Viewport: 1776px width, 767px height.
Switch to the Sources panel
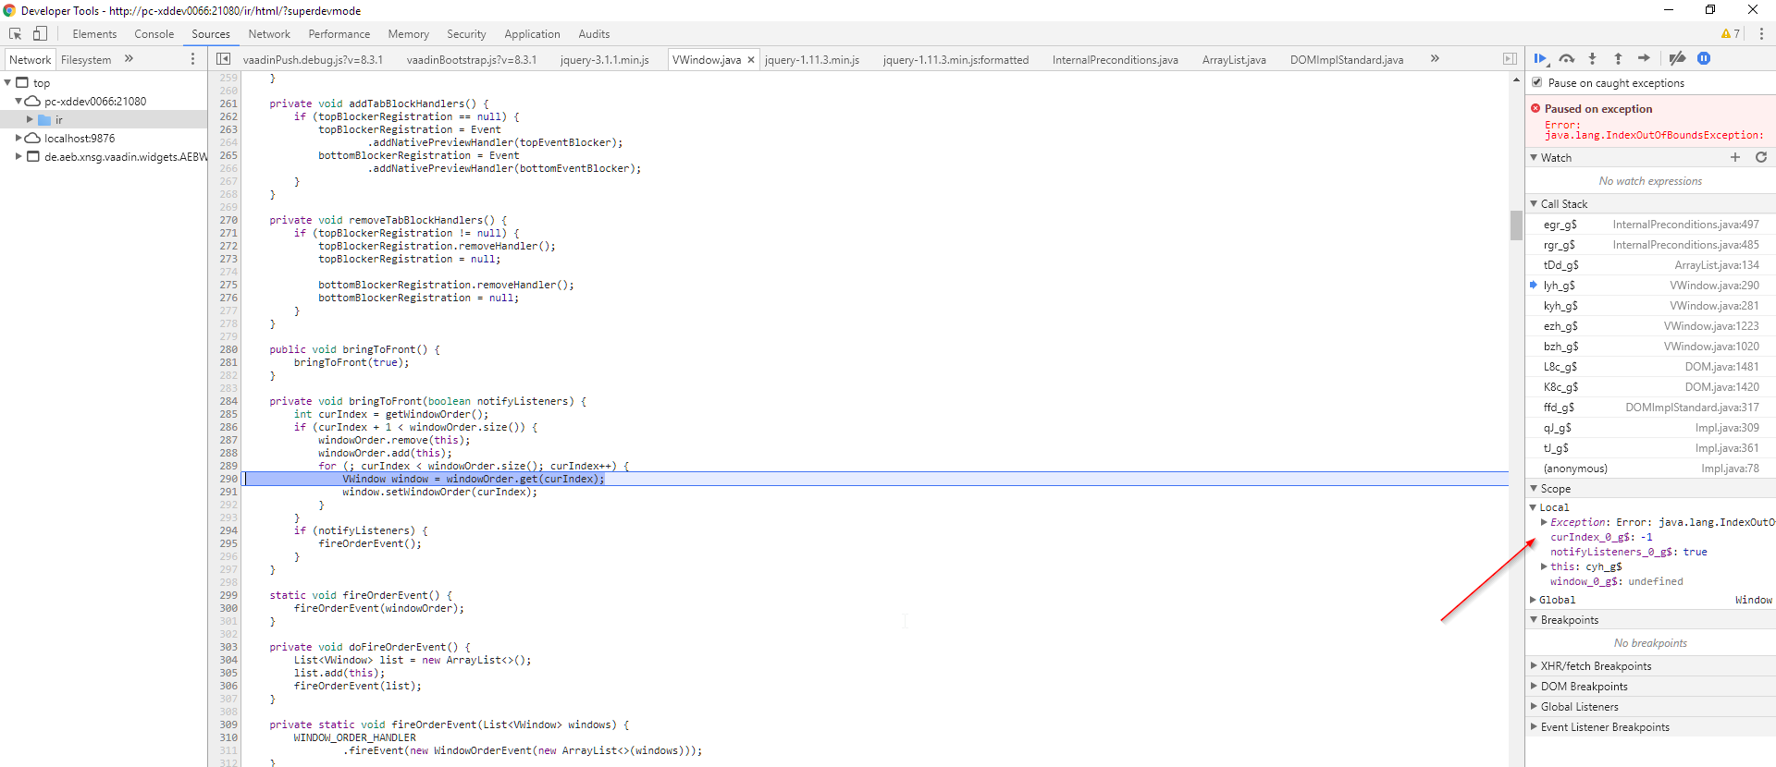coord(211,34)
